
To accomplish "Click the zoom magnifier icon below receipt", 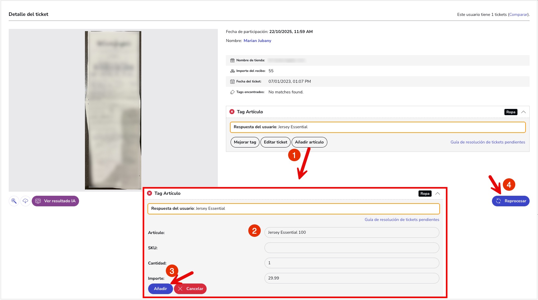I will point(14,201).
